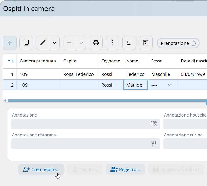Screen dimensions: 207x186
Task: Click the Annotazione ristorante field
Action: (81, 144)
